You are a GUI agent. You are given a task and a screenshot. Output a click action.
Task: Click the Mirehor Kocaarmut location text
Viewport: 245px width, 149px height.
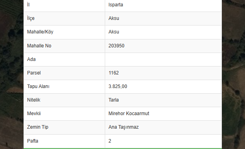(x=129, y=114)
